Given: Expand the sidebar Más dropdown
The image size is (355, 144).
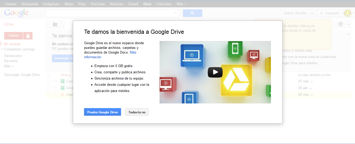Looking at the screenshot, I should pos(9,66).
